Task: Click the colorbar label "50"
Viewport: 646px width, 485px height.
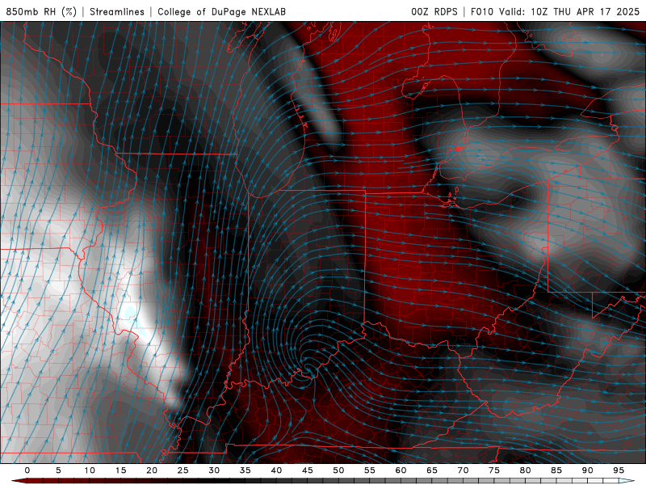Action: click(338, 470)
